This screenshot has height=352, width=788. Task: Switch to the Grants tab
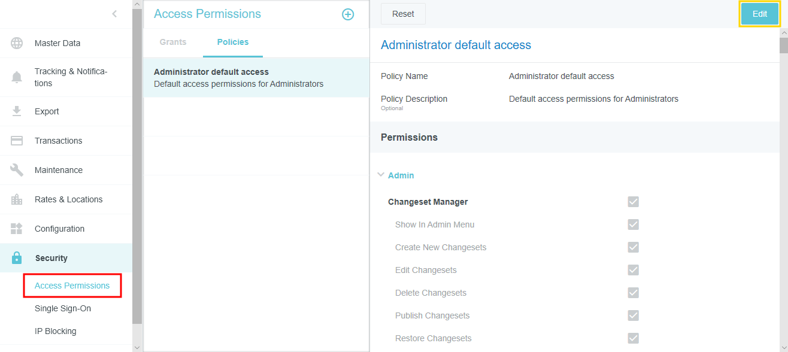(x=173, y=43)
